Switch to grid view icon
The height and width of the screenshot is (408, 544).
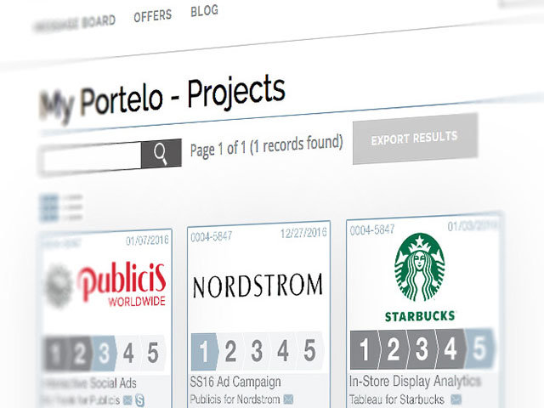[49, 207]
